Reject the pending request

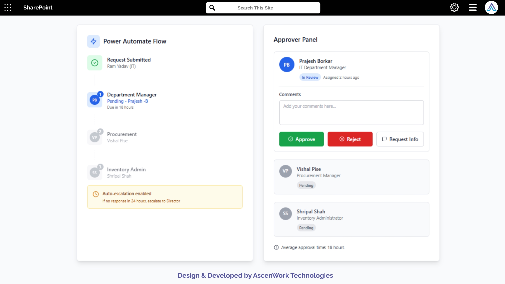click(x=350, y=139)
